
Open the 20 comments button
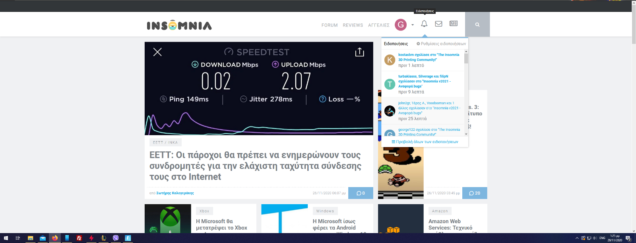(x=475, y=193)
